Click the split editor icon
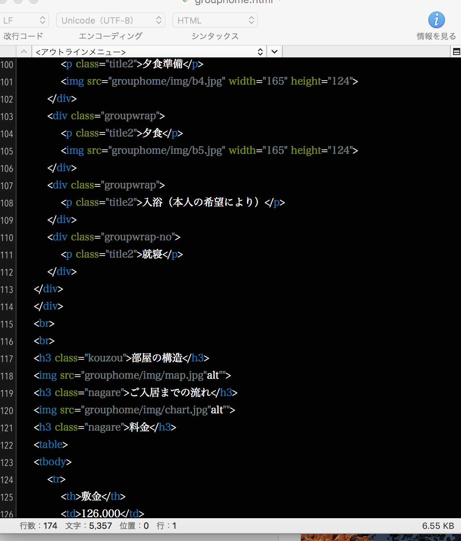The width and height of the screenshot is (461, 541). (x=456, y=52)
